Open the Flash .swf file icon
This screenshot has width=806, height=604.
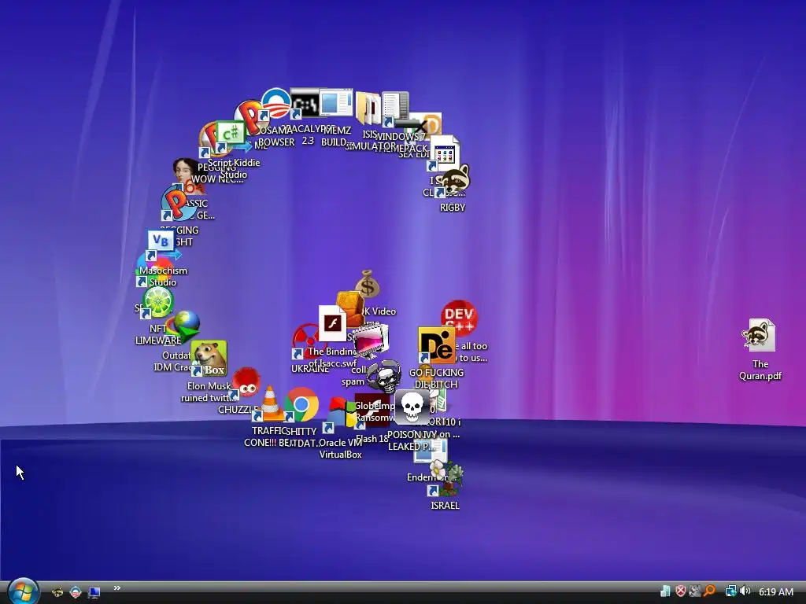(332, 323)
